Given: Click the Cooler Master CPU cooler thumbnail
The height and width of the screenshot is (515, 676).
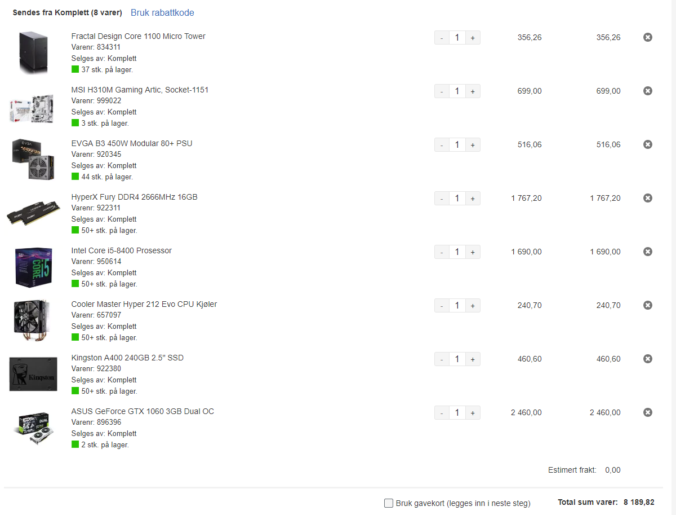Looking at the screenshot, I should coord(33,320).
